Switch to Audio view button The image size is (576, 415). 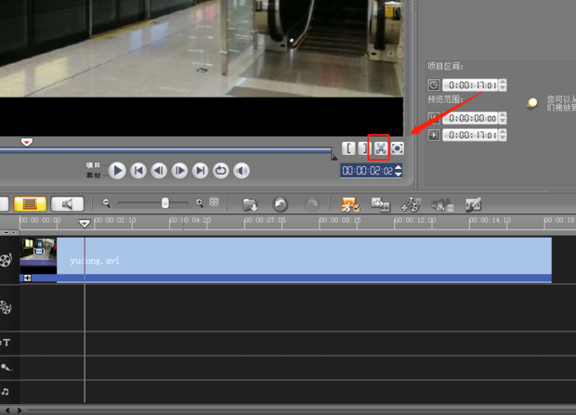67,204
